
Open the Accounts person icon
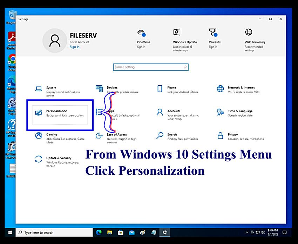point(160,112)
